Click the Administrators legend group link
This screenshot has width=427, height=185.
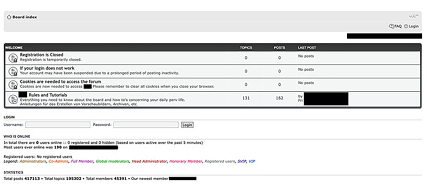(33, 162)
